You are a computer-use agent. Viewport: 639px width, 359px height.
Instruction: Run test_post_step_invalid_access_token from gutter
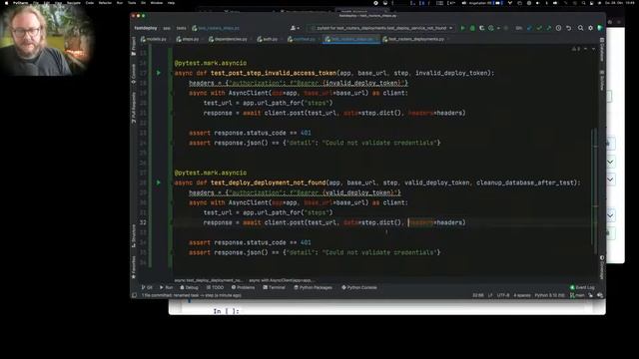(159, 73)
